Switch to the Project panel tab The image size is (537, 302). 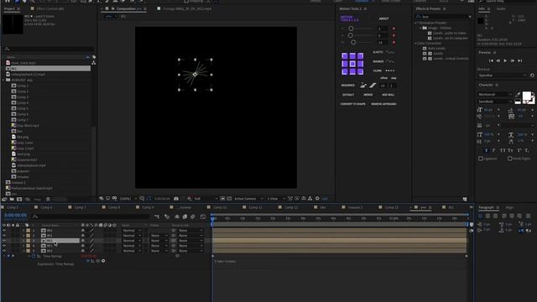click(x=9, y=8)
